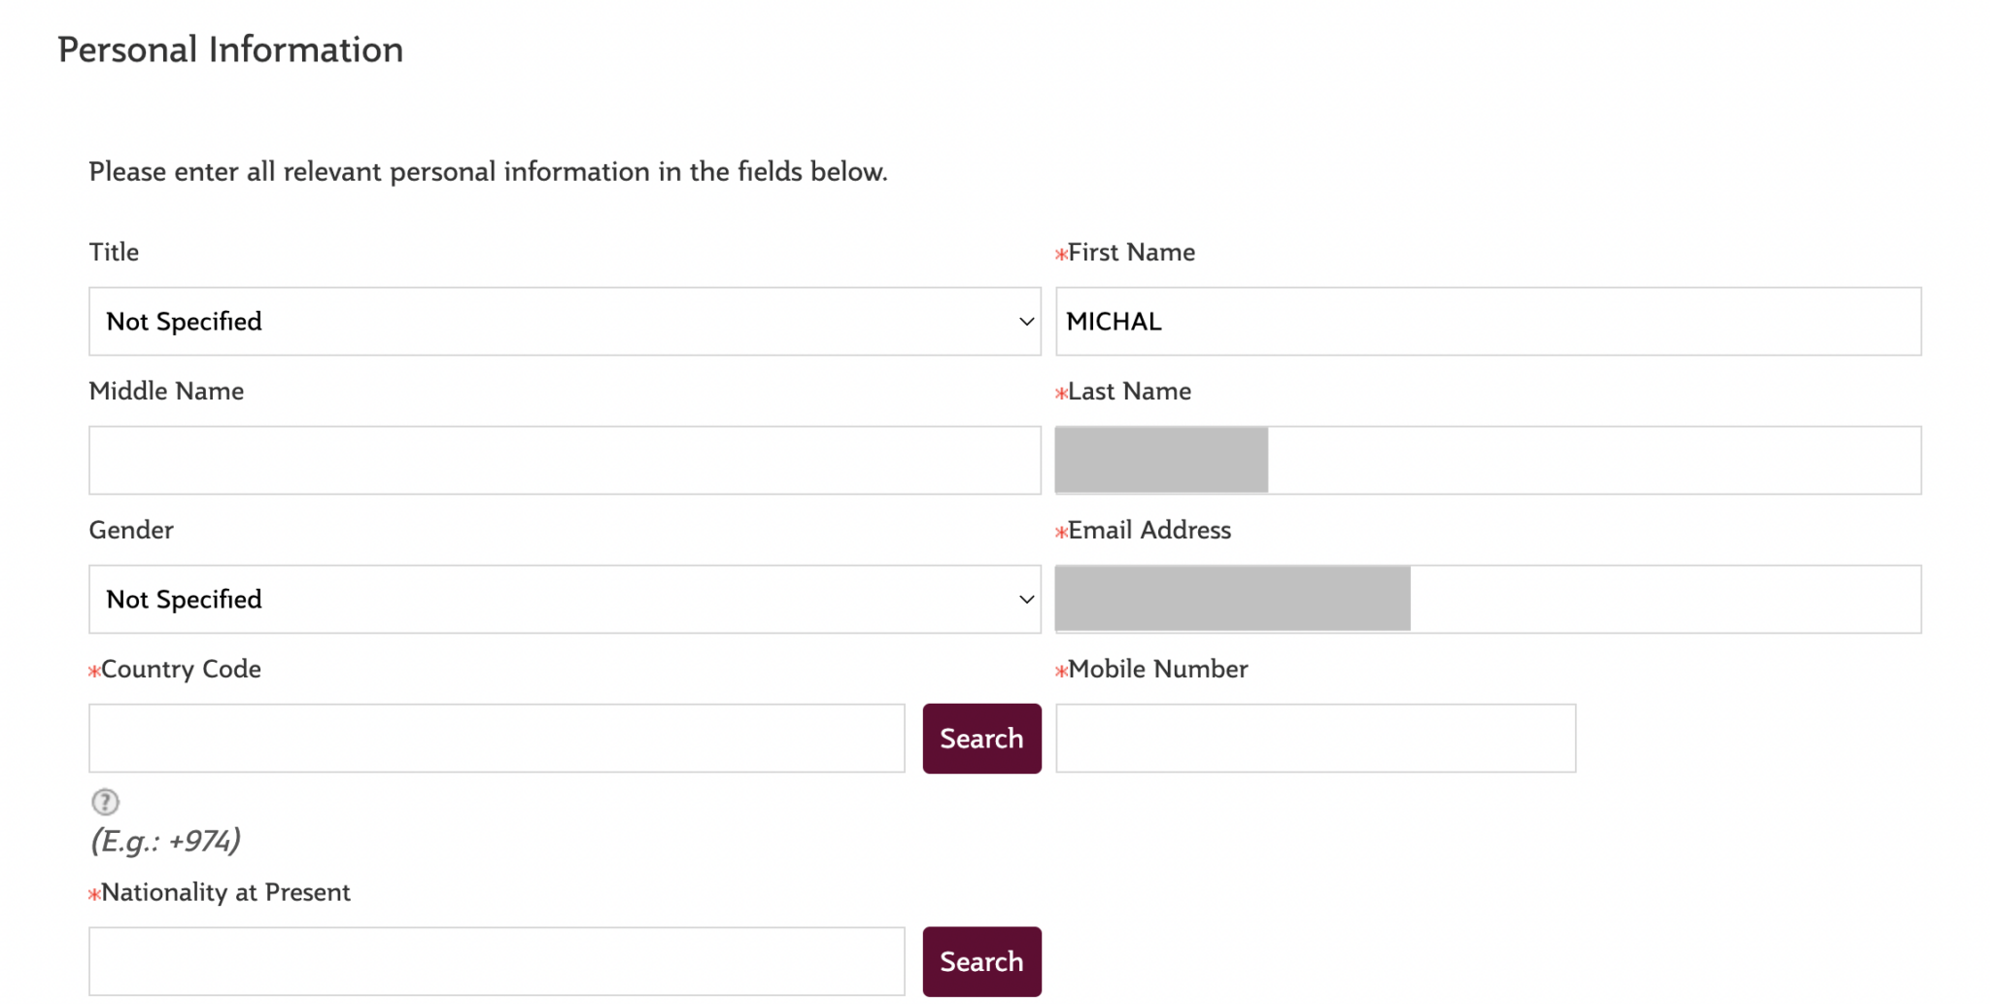Open the Gender dropdown

565,599
